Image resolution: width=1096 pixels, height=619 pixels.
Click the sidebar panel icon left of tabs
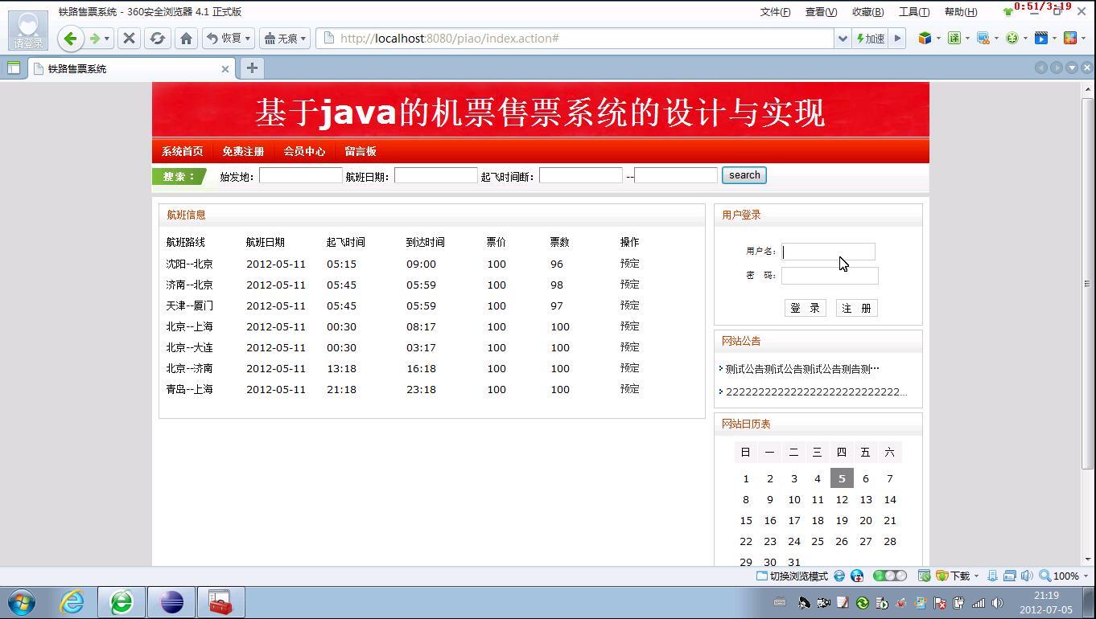pos(14,68)
